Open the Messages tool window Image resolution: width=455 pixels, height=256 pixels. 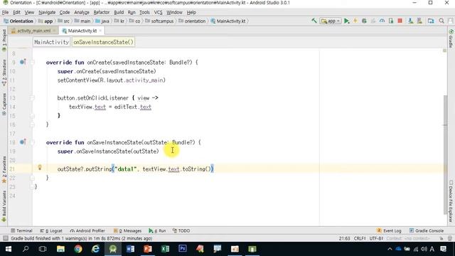[127, 230]
